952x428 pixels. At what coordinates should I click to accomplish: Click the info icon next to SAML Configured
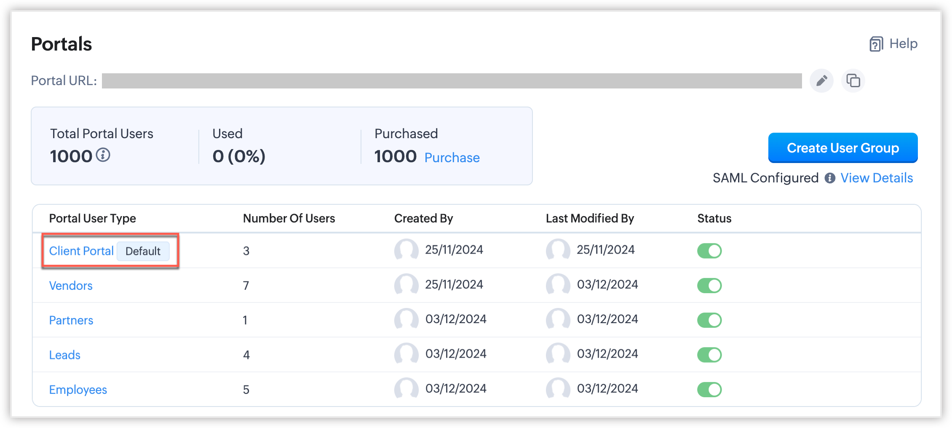(x=830, y=178)
